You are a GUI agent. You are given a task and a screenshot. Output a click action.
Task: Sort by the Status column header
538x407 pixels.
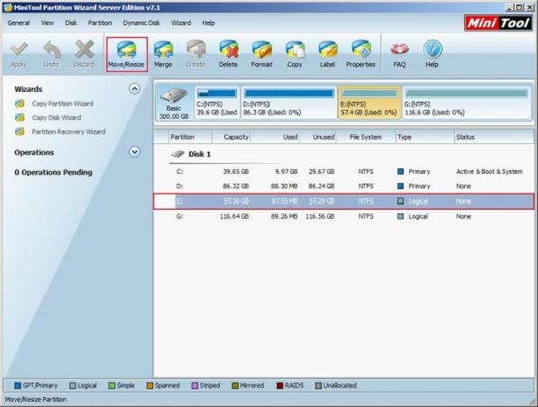click(x=494, y=137)
